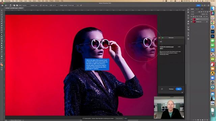Toggle lock transparent pixels in Layers
This screenshot has width=216, height=121.
[x=194, y=16]
